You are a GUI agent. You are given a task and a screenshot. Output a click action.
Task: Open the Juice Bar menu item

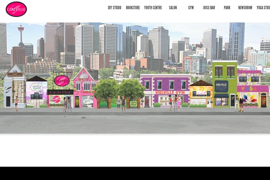[209, 8]
